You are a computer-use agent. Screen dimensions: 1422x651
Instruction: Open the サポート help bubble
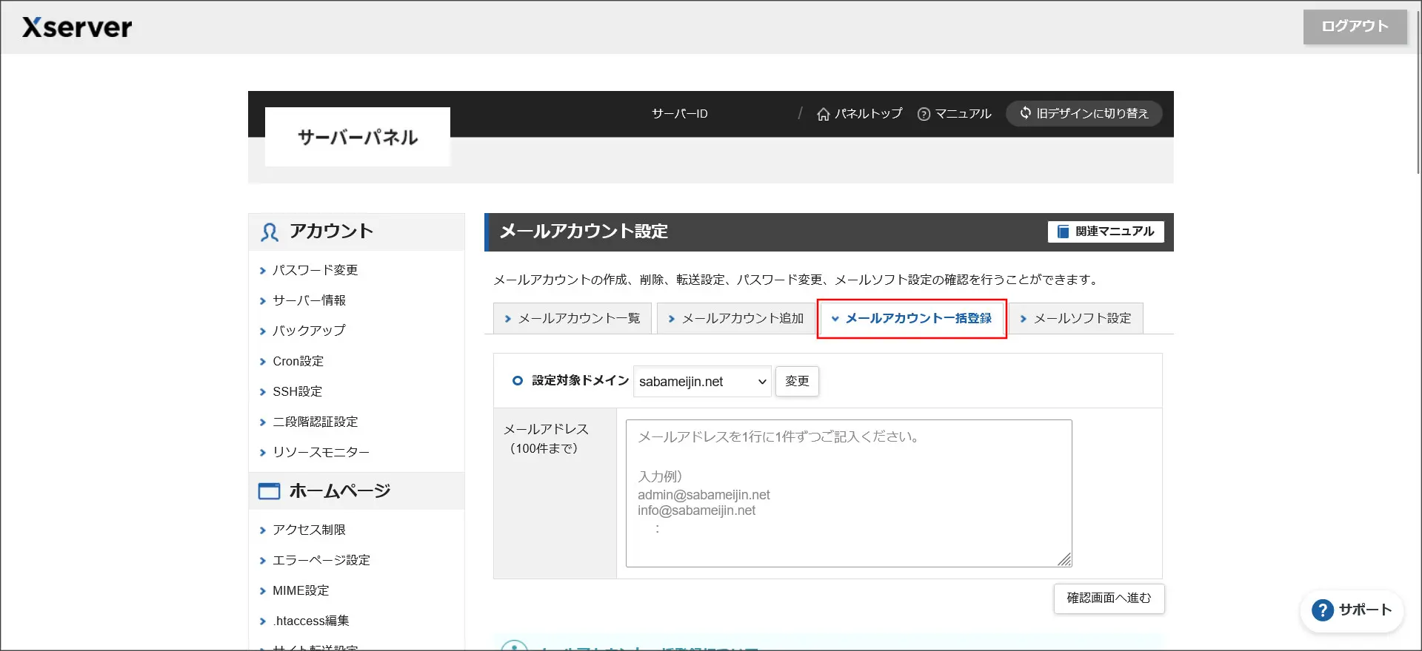coord(1352,610)
